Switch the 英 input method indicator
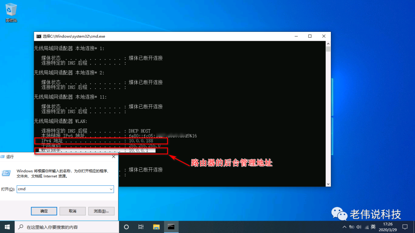The height and width of the screenshot is (233, 415). (x=373, y=226)
